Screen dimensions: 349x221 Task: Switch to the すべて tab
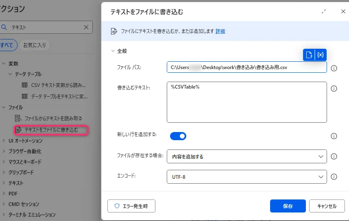7,45
